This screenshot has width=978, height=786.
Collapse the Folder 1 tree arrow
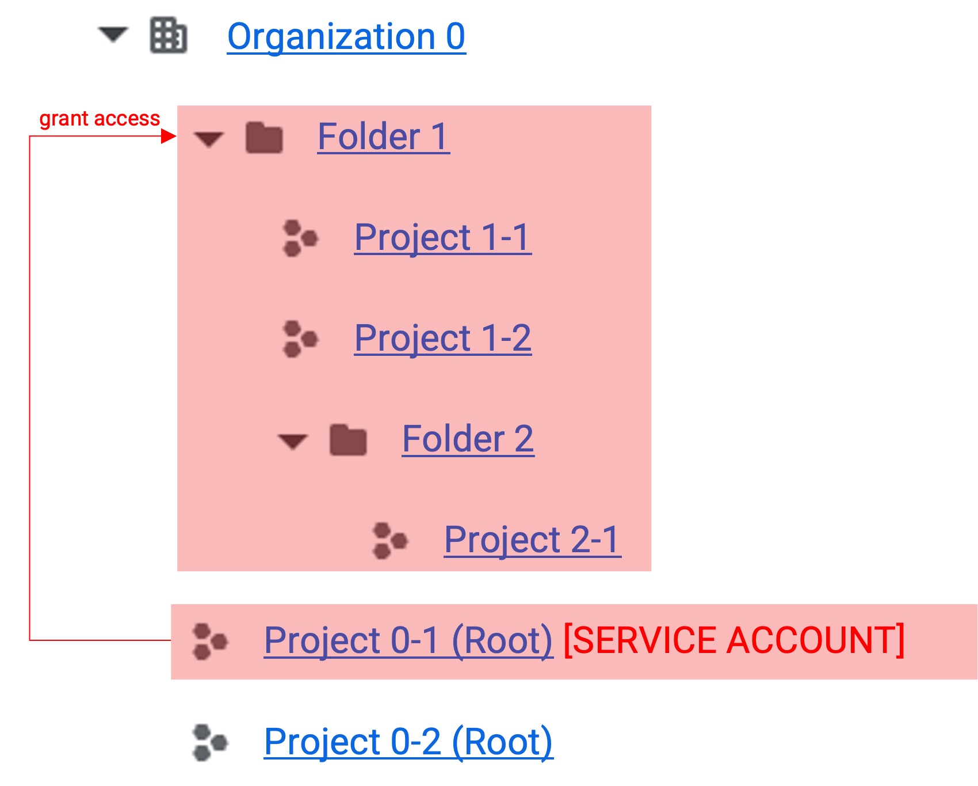pyautogui.click(x=209, y=139)
